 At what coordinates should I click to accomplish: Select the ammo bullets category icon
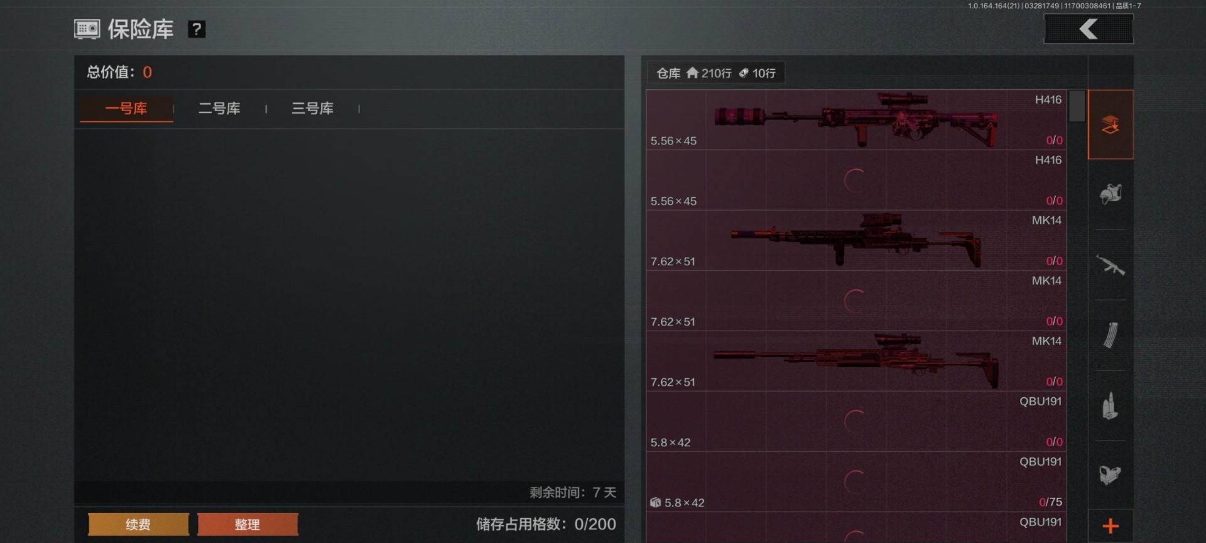point(1111,406)
